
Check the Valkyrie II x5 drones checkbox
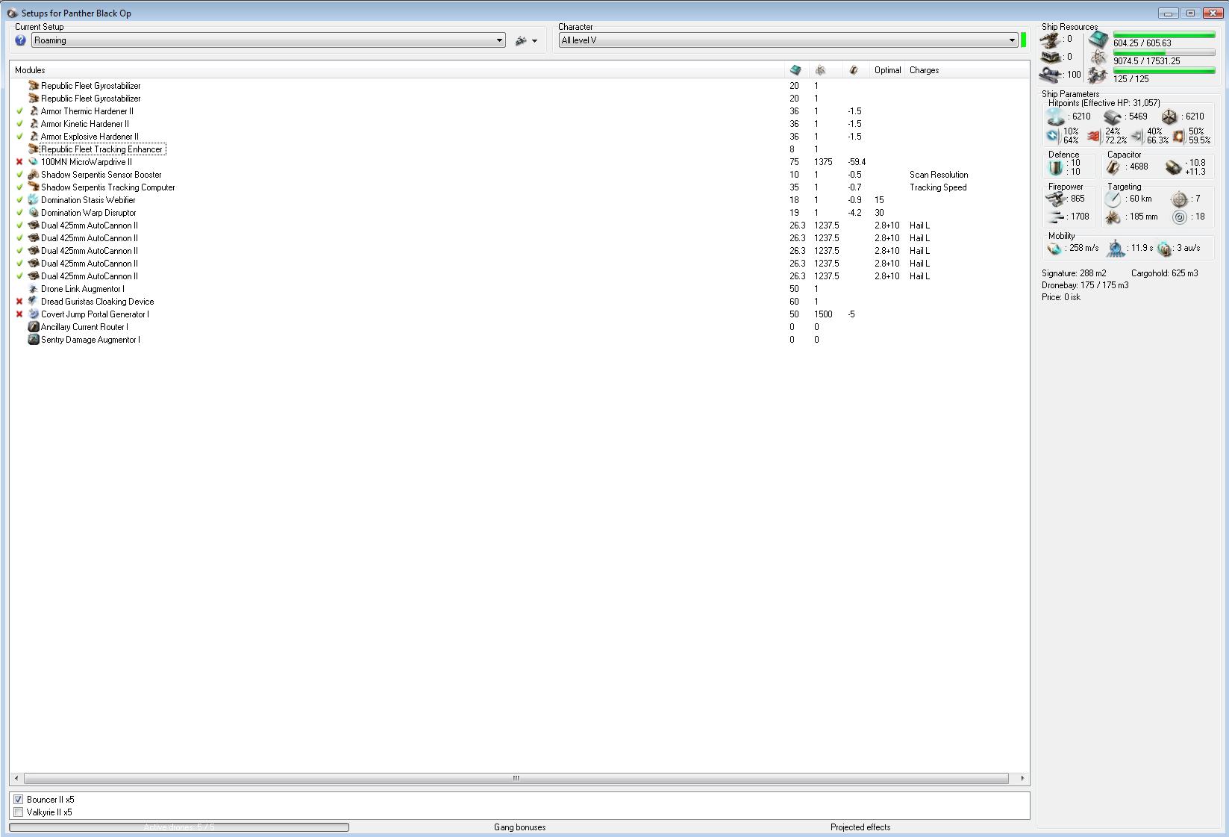pyautogui.click(x=19, y=812)
